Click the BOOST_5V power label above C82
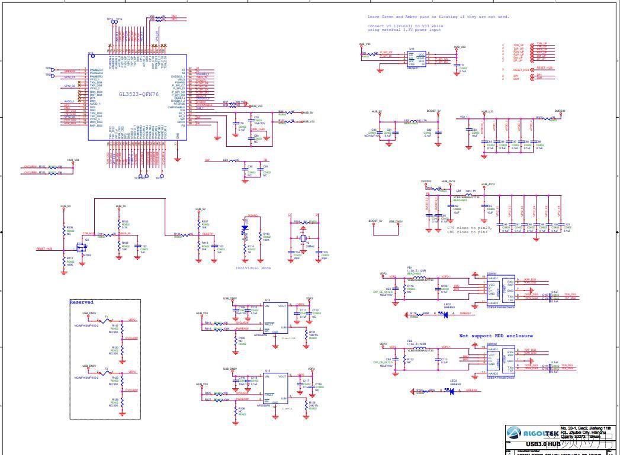The image size is (620, 455). 433,111
